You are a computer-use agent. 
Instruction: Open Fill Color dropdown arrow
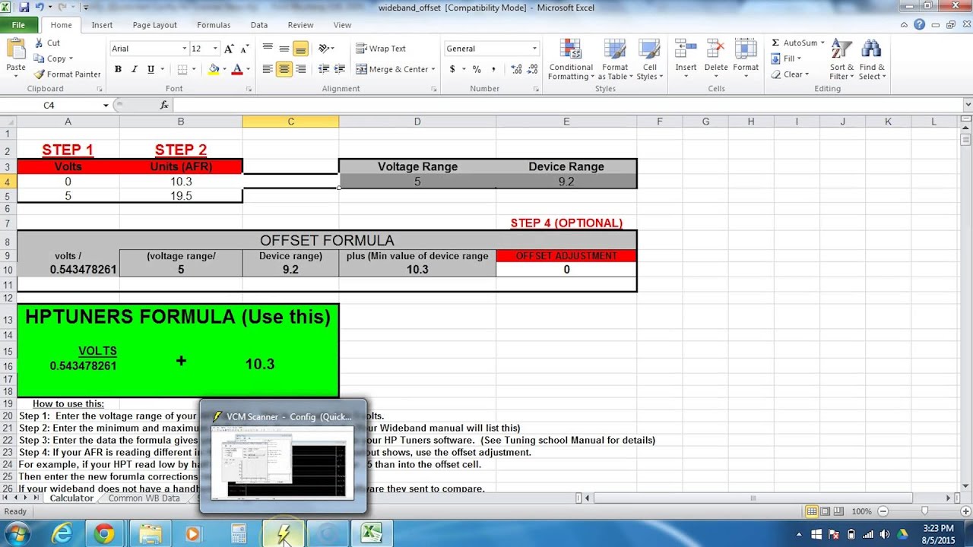click(224, 69)
